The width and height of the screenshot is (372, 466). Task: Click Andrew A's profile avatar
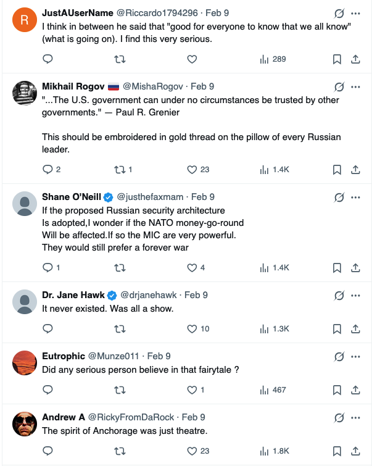[25, 424]
